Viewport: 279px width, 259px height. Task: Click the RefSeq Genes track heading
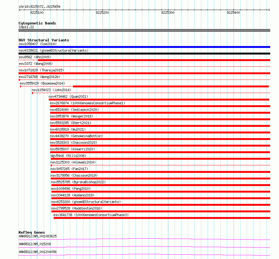pos(32,232)
